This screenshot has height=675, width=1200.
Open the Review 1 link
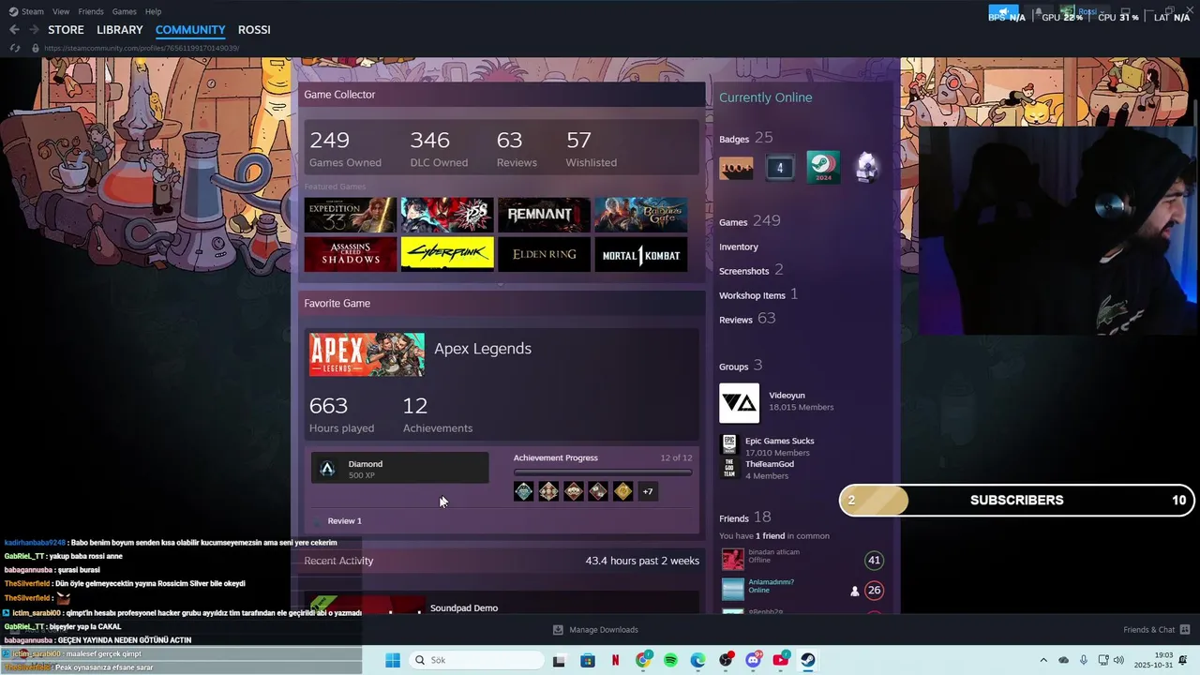tap(344, 521)
